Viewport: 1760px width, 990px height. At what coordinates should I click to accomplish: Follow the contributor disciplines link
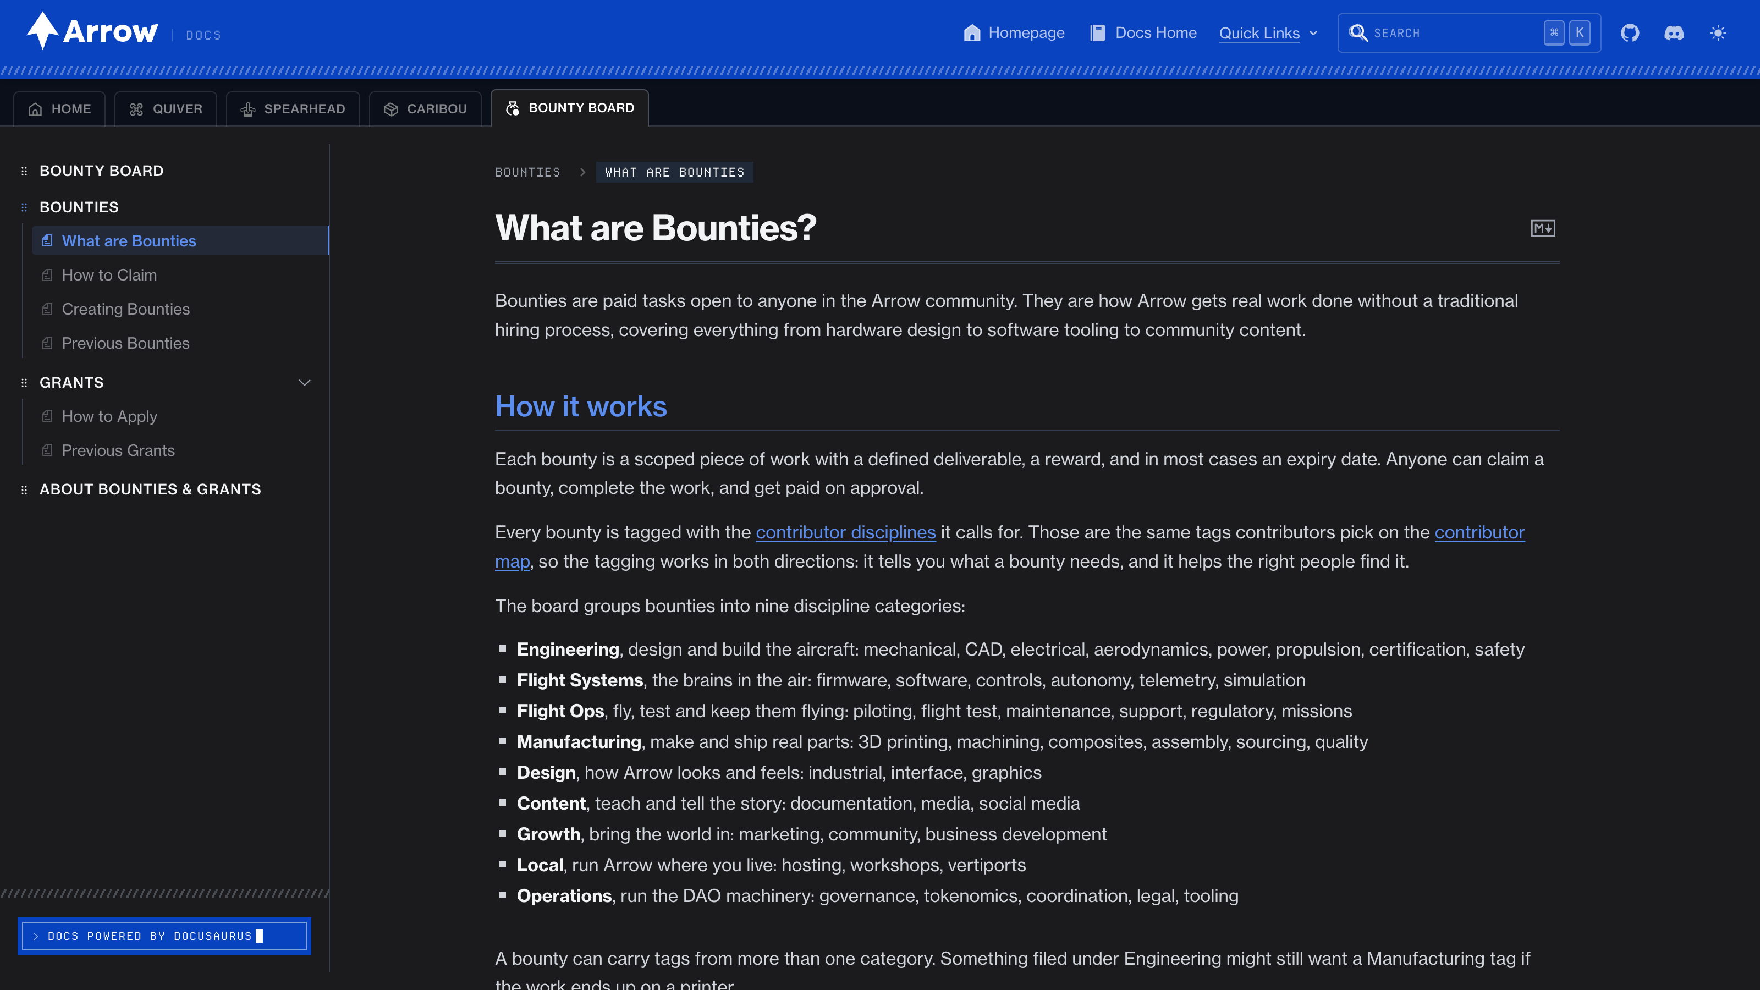[x=846, y=532]
